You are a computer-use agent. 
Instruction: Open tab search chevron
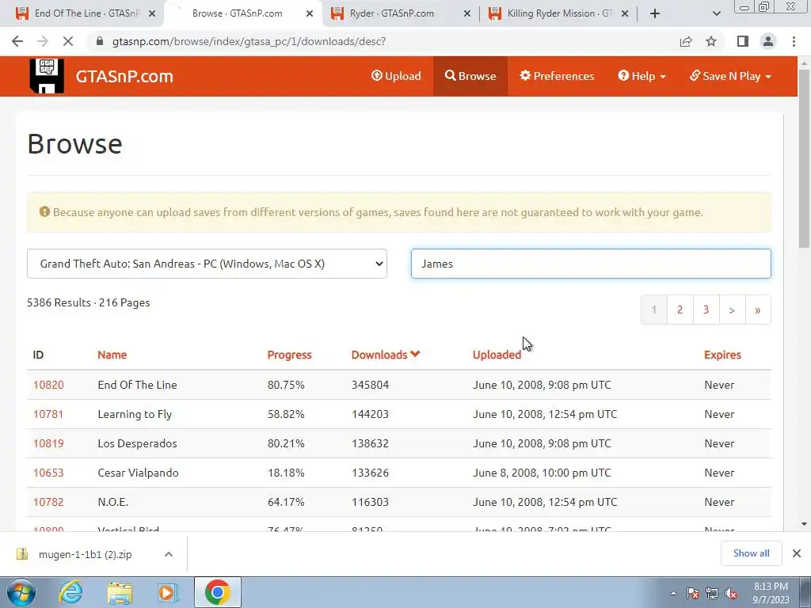tap(716, 13)
